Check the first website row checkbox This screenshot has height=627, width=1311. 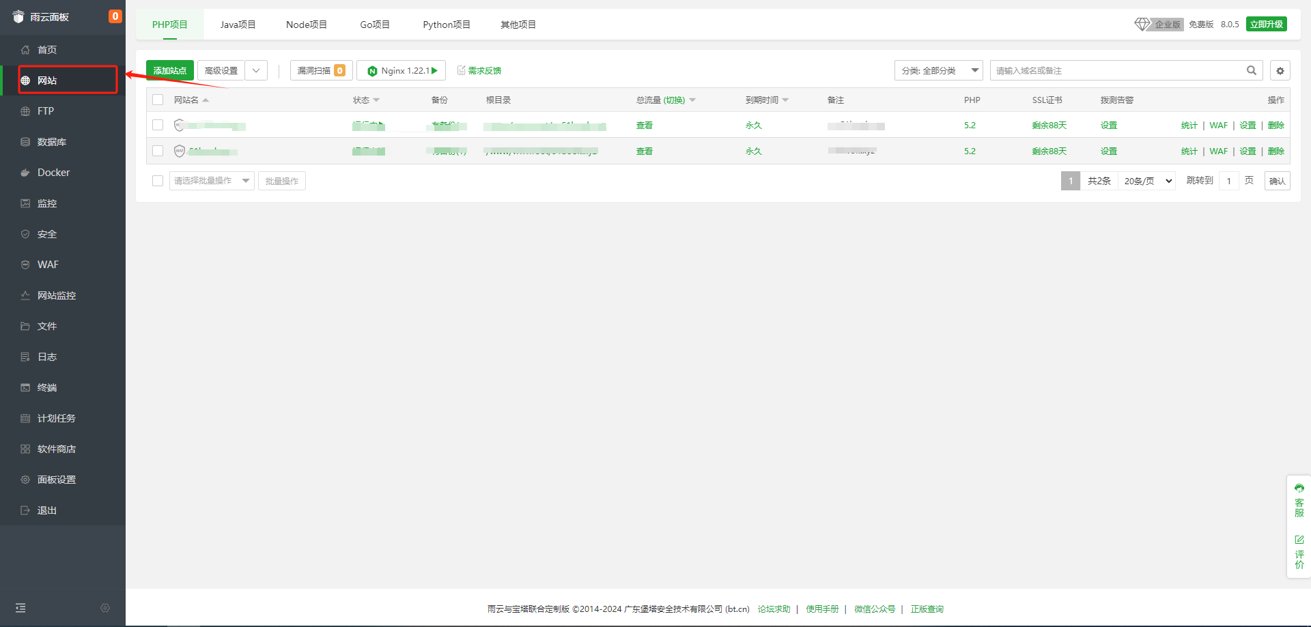tap(158, 125)
